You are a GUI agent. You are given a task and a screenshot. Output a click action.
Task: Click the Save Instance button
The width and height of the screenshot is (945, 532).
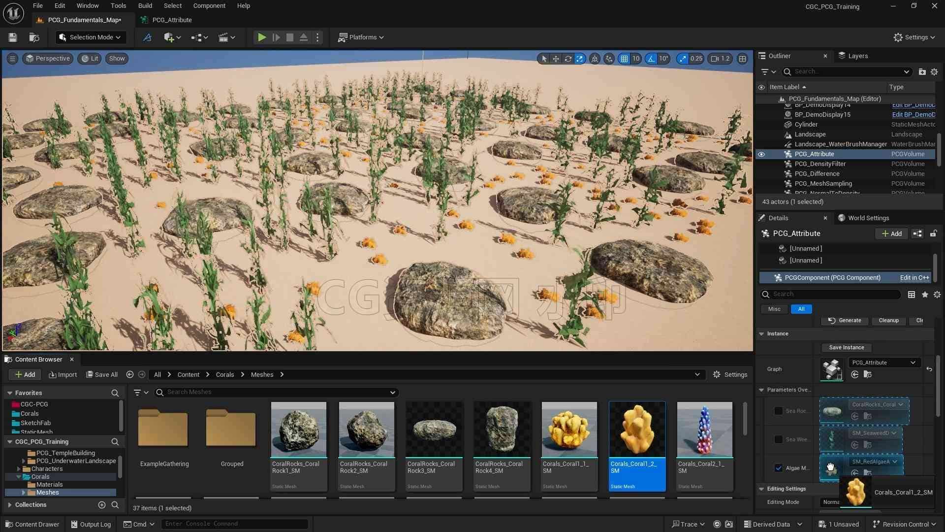846,348
